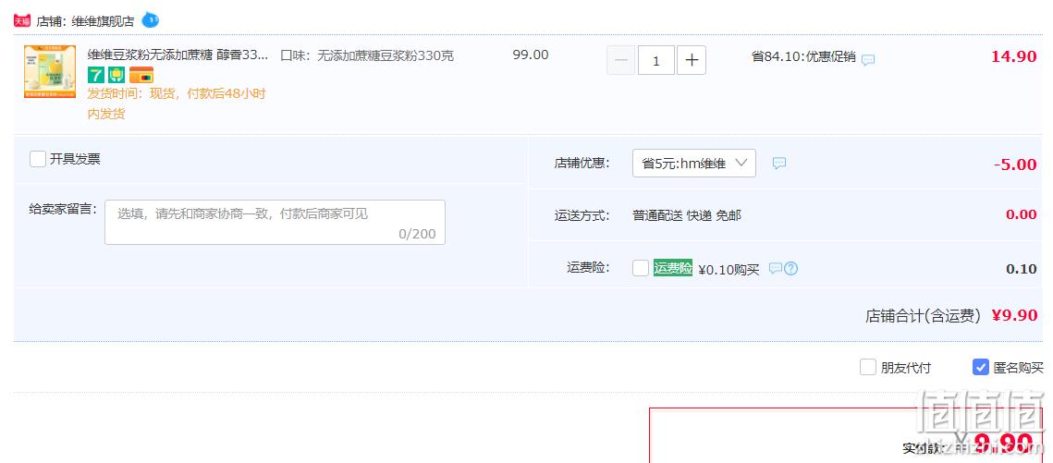Click the red discount amount -5.00
The width and height of the screenshot is (1053, 463).
click(x=1015, y=164)
